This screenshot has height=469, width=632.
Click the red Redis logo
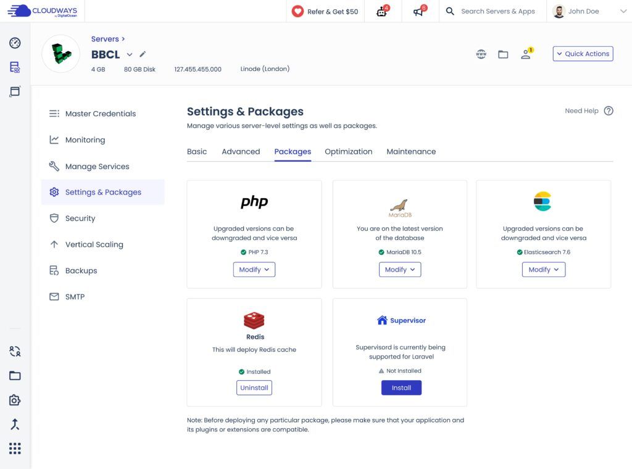(x=254, y=320)
